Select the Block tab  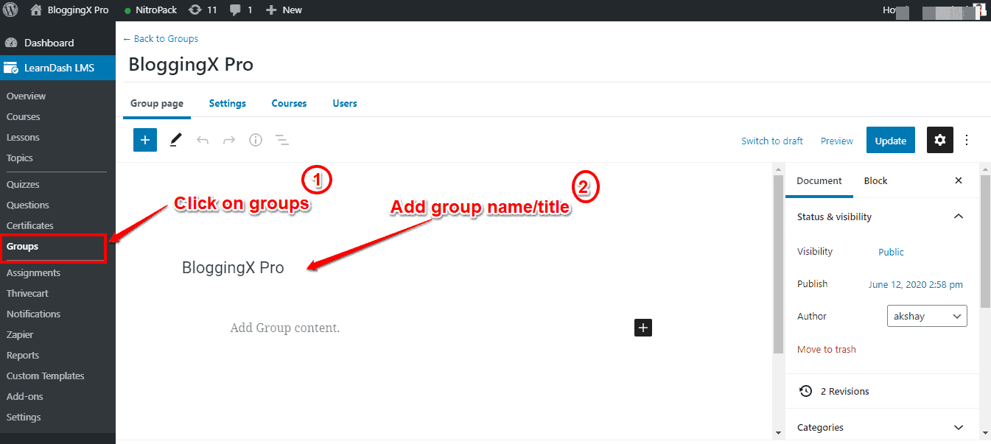[x=876, y=181]
